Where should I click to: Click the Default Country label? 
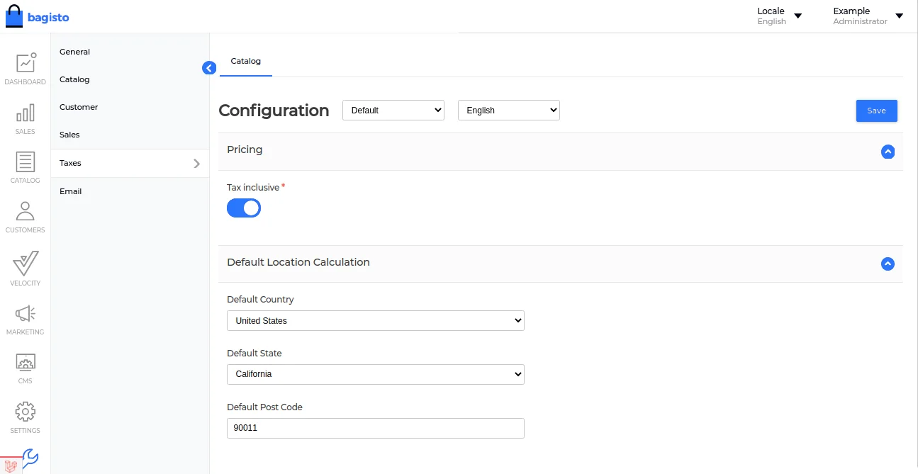tap(260, 300)
